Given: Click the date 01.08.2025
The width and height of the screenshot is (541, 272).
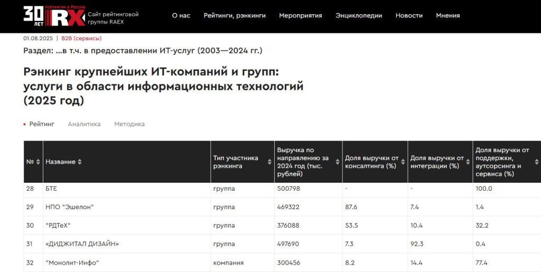Looking at the screenshot, I should tap(38, 38).
